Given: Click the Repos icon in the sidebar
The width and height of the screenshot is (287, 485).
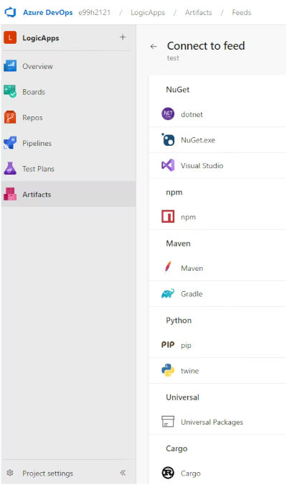Looking at the screenshot, I should click(10, 118).
